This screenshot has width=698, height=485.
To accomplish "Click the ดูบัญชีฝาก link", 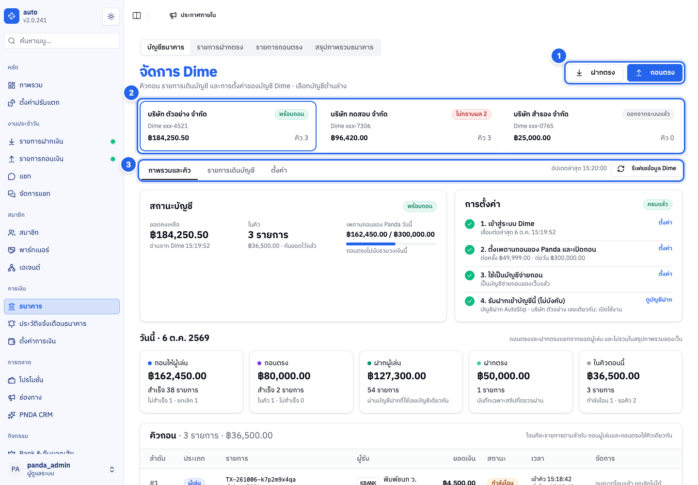I will point(659,300).
